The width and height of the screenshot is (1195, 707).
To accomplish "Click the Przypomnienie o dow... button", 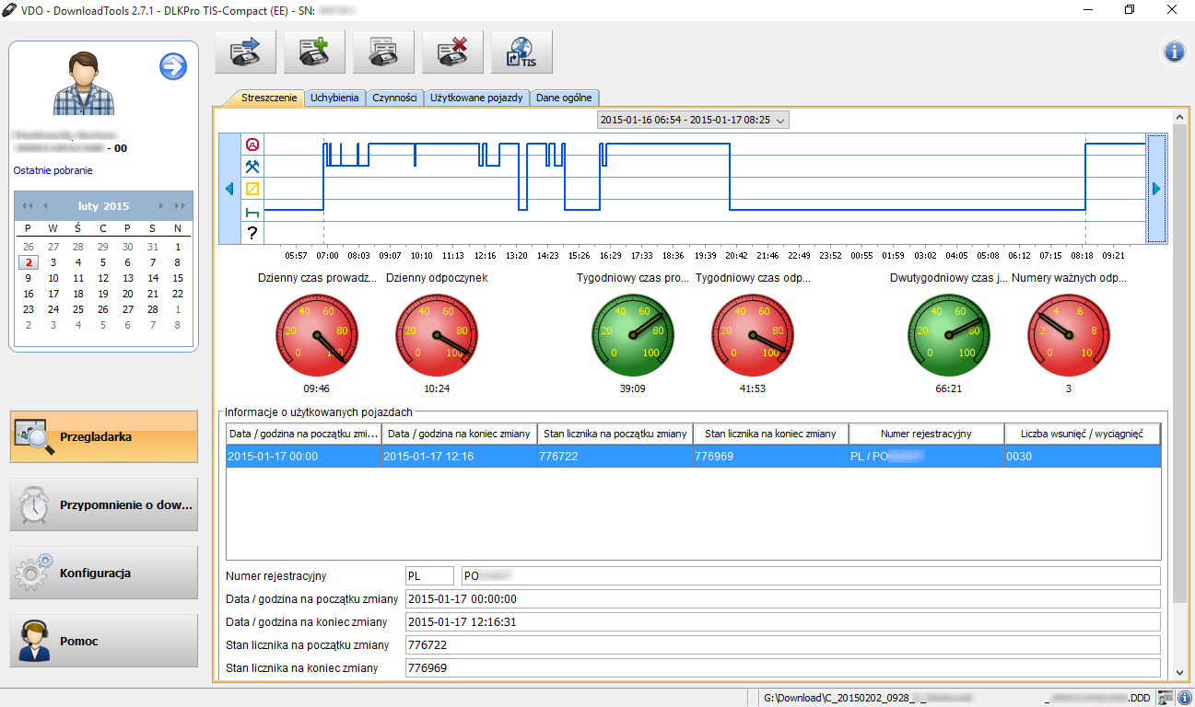I will [x=104, y=504].
